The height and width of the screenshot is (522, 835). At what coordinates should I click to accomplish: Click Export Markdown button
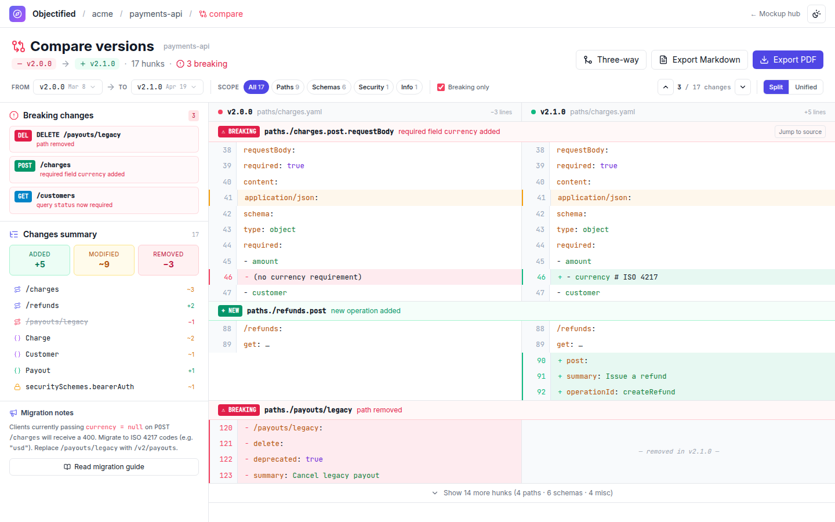click(700, 60)
